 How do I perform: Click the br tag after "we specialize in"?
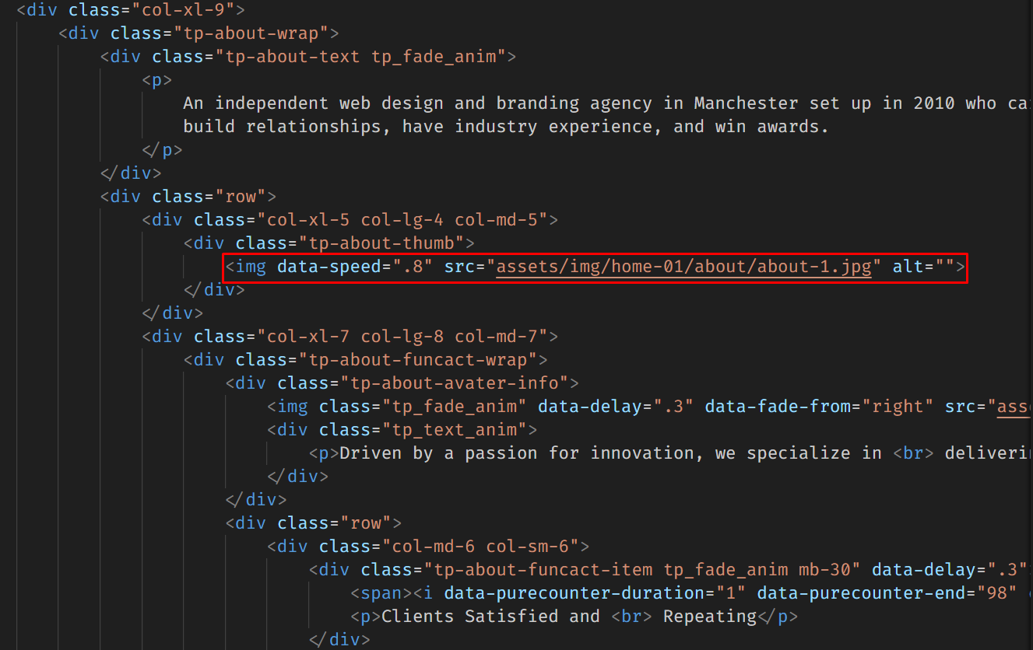(x=913, y=453)
